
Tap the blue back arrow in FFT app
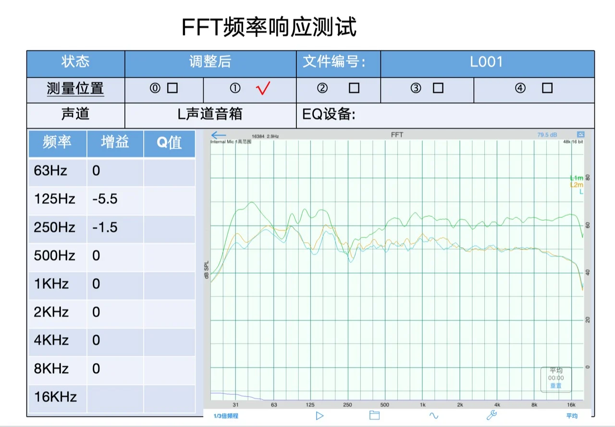[x=219, y=135]
